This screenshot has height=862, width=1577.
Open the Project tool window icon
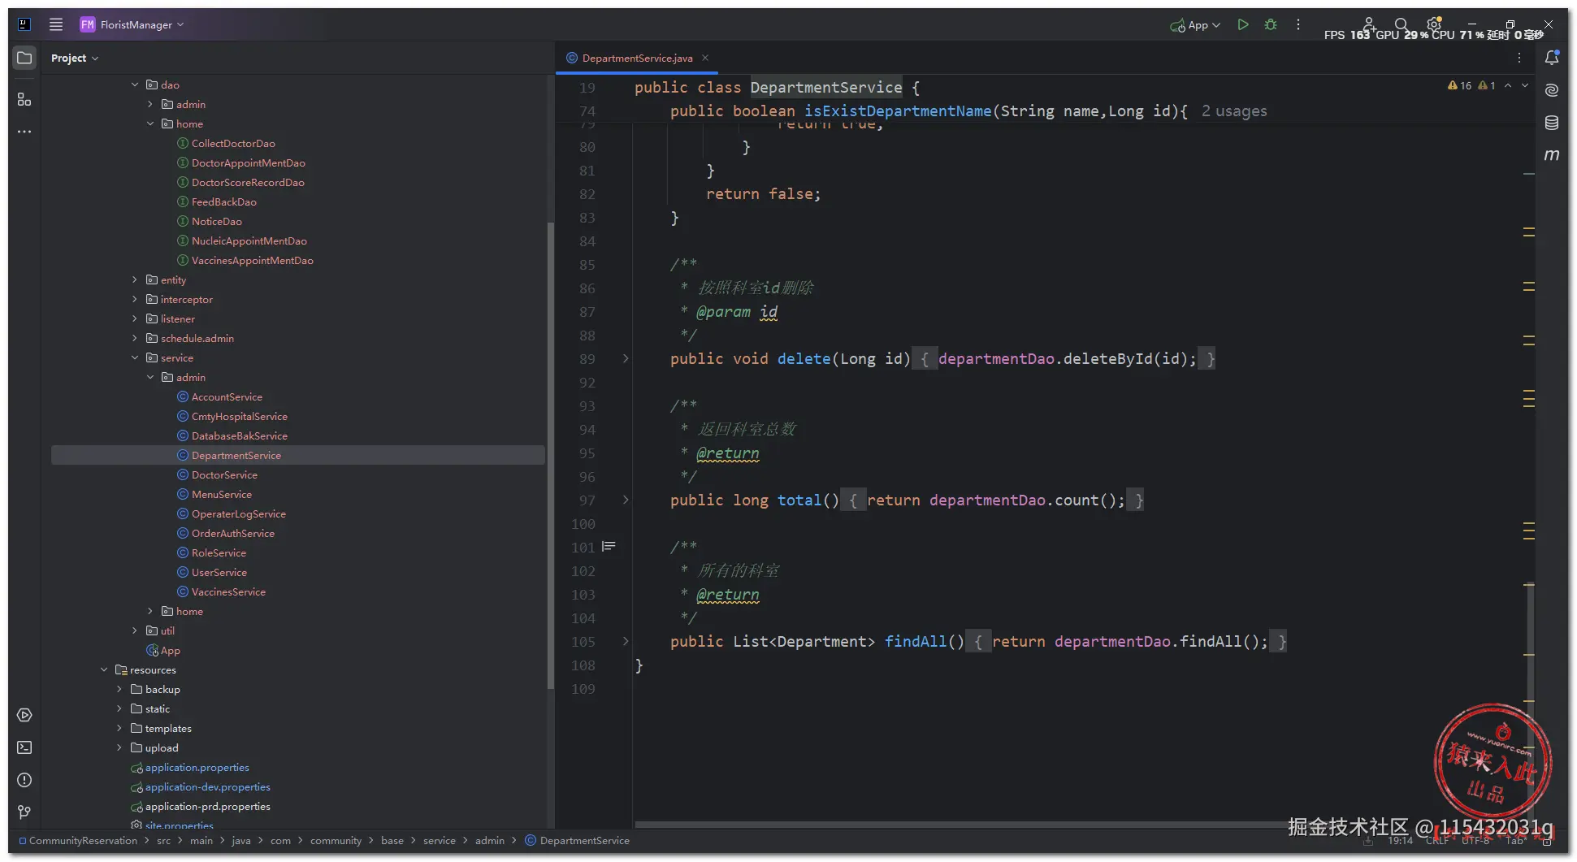[24, 58]
